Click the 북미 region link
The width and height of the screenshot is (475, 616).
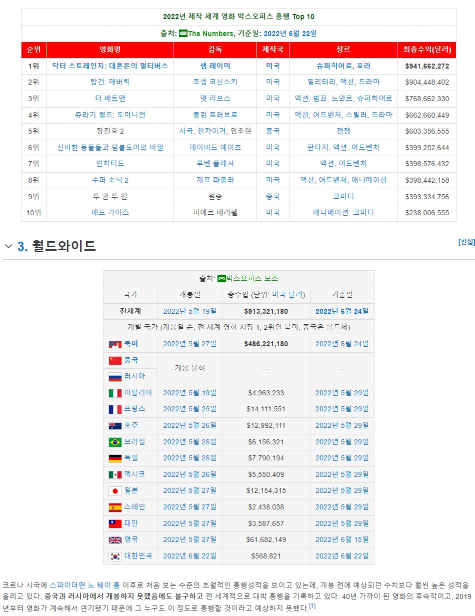pyautogui.click(x=131, y=344)
